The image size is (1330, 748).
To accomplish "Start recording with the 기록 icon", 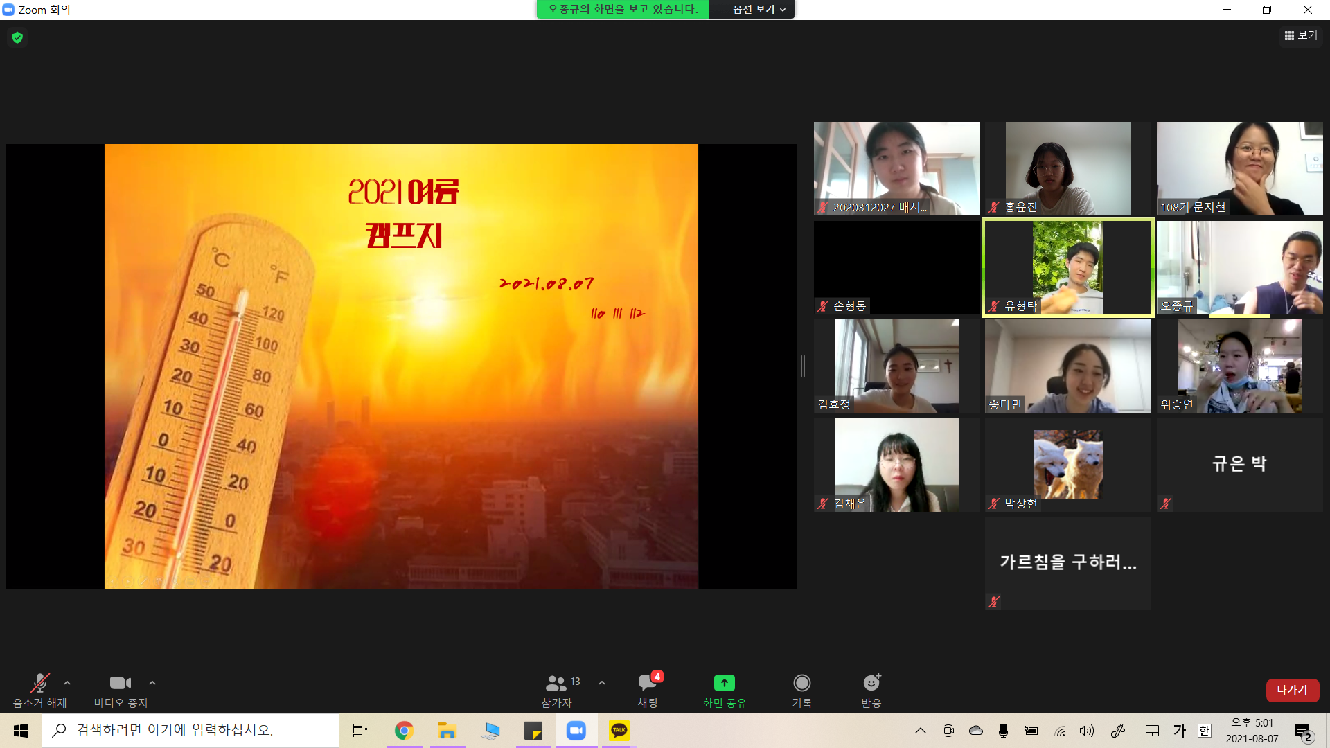I will pyautogui.click(x=801, y=683).
